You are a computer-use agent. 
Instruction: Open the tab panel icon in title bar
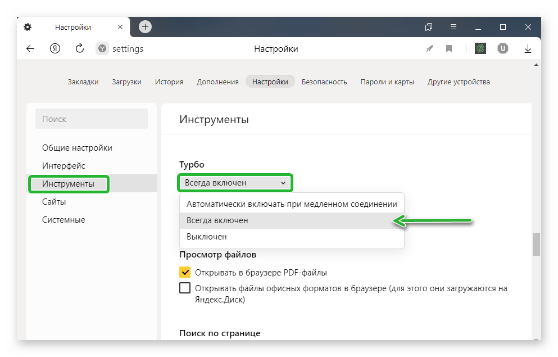click(x=429, y=27)
